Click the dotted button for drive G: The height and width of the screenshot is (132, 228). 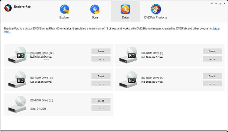point(101,59)
